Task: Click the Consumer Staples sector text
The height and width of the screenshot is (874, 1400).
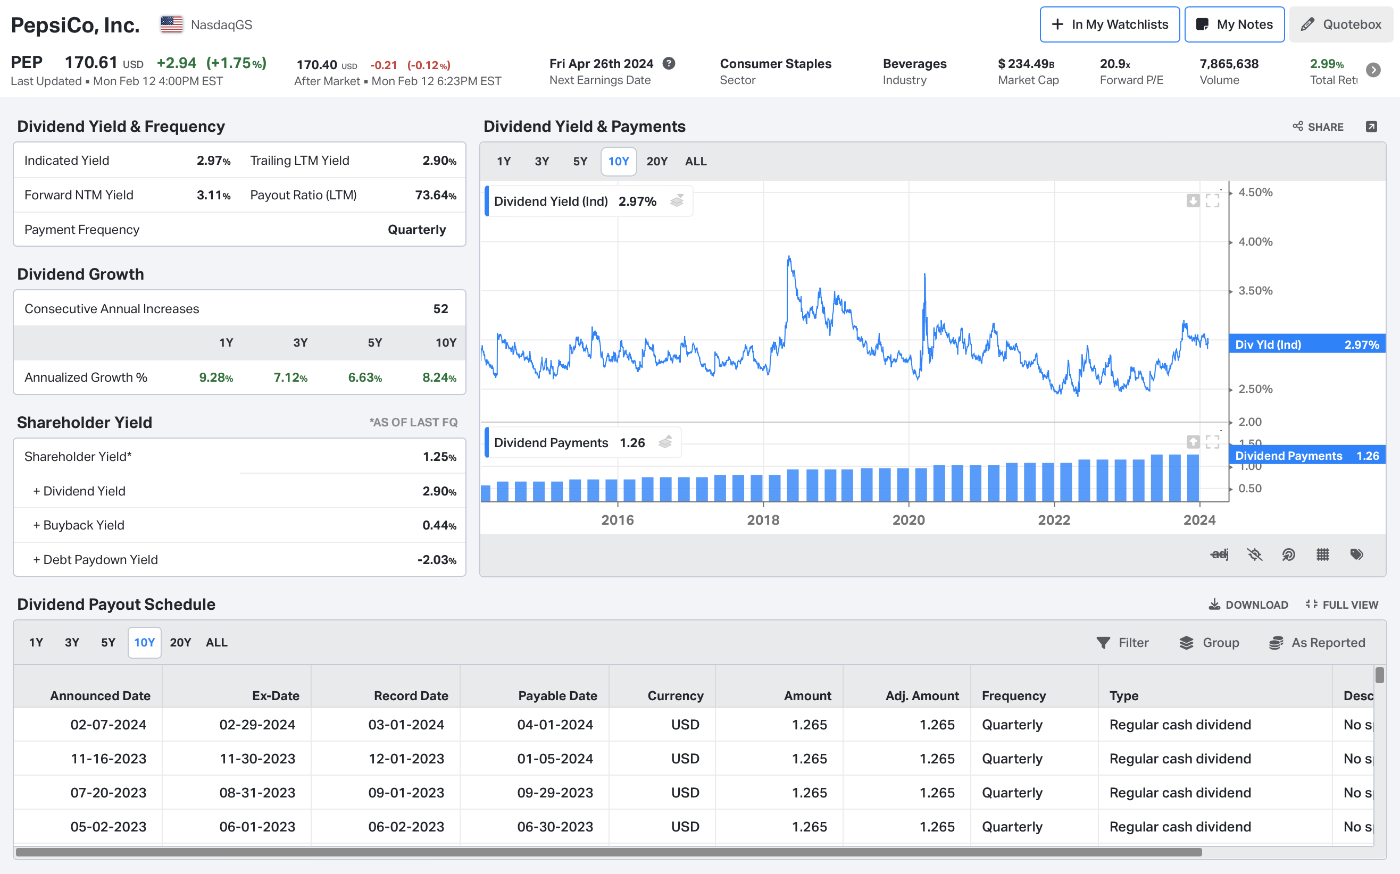Action: click(x=776, y=64)
